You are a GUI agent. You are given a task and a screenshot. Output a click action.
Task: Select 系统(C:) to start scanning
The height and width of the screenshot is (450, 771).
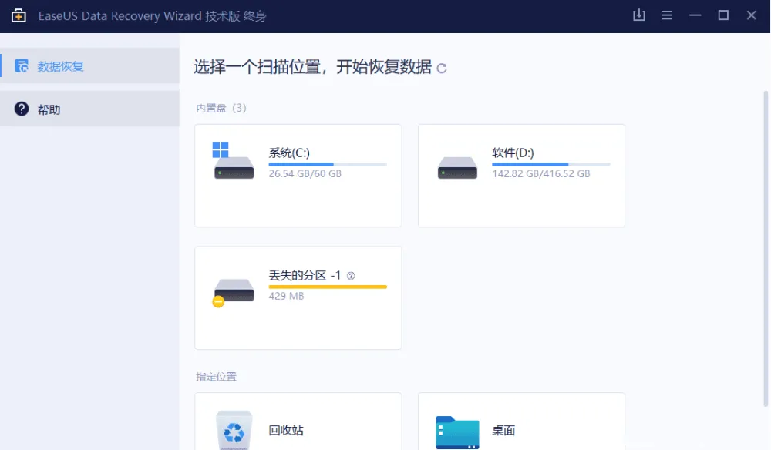click(x=298, y=175)
